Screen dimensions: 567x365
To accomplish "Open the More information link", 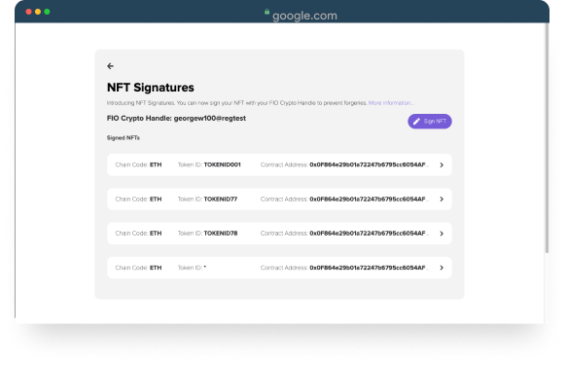I will coord(391,103).
